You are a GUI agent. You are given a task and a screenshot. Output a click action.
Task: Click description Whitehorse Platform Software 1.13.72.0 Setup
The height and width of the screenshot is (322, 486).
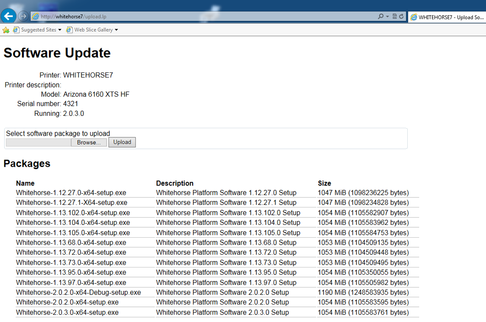[226, 252]
